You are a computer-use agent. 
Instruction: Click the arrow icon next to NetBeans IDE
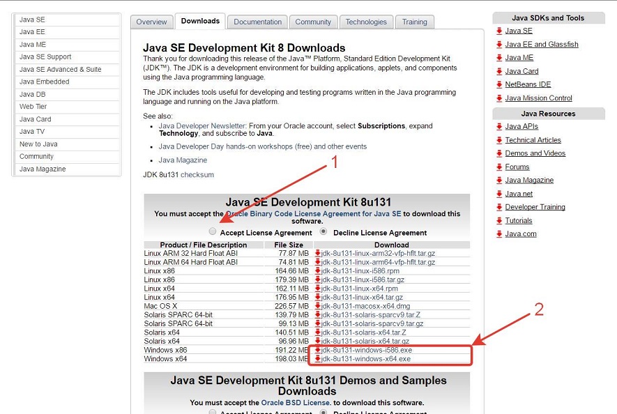point(499,84)
